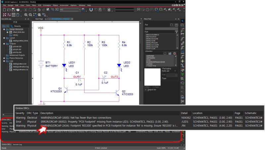Select the pointer tool in the right toolbar

[x=183, y=21]
